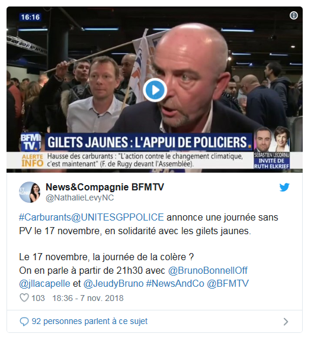The image size is (311, 340).
Task: Like the tweet with the heart icon
Action: (x=24, y=297)
